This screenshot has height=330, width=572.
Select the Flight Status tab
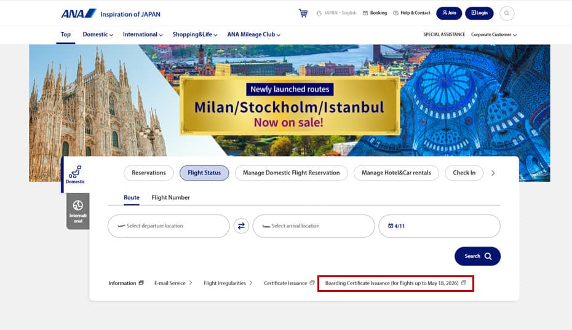pyautogui.click(x=204, y=173)
